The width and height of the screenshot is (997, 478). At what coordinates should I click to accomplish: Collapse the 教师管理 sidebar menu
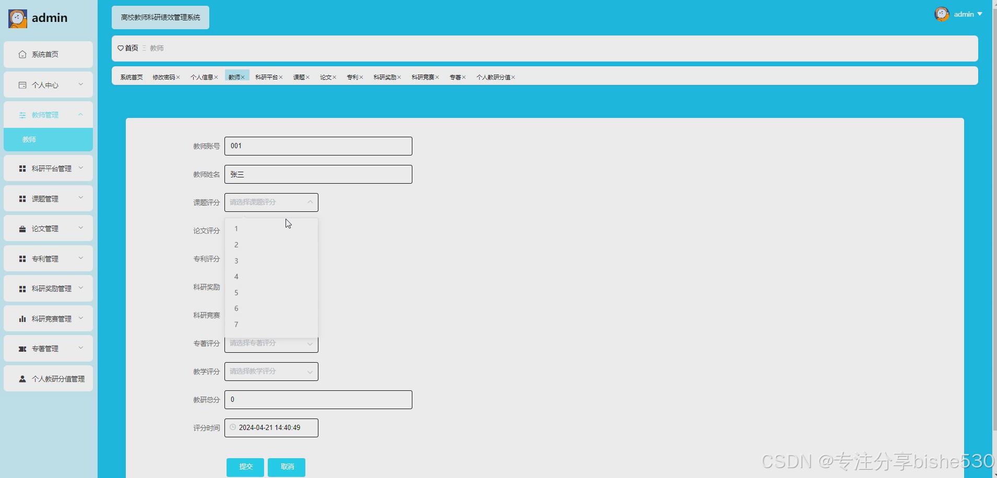point(81,114)
